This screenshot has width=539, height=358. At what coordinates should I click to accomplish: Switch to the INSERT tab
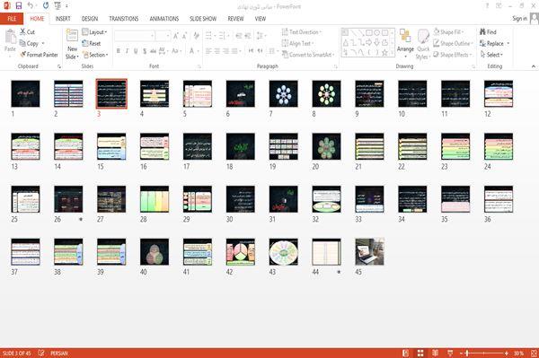(x=63, y=19)
